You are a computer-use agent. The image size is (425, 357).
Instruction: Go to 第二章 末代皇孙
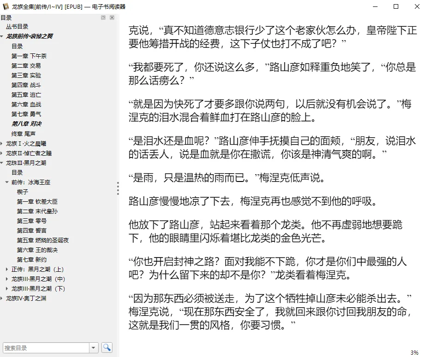[37, 211]
